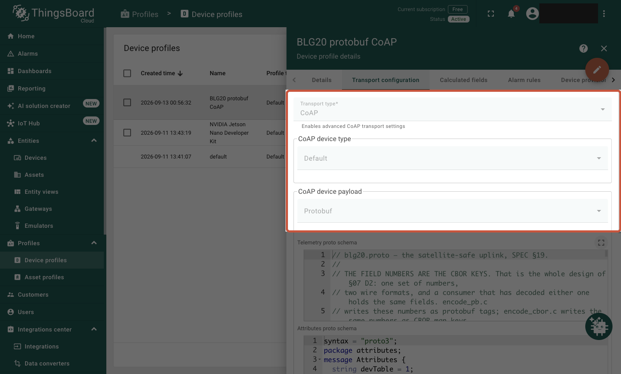Collapse the Entities section
Image resolution: width=621 pixels, height=374 pixels.
click(94, 141)
